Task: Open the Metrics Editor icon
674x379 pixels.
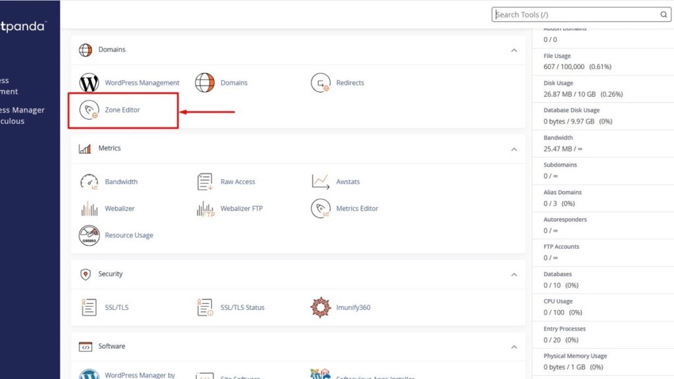Action: click(321, 209)
